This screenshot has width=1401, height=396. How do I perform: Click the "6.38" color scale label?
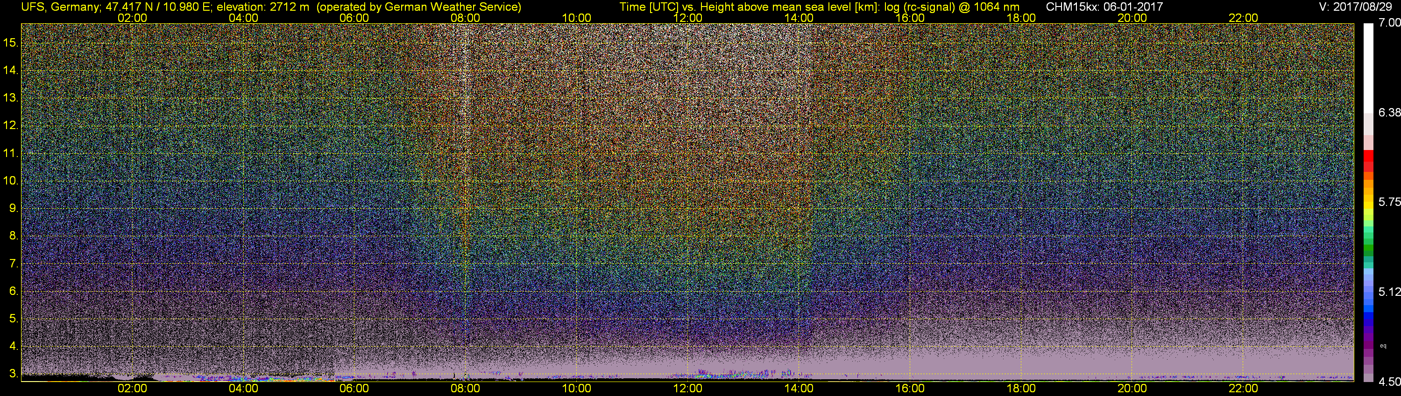1390,112
